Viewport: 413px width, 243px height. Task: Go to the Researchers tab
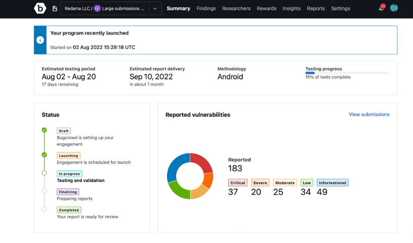236,9
